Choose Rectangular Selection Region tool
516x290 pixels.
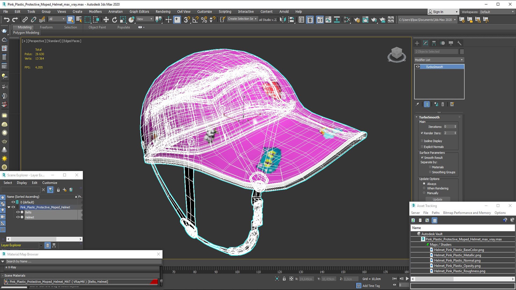(88, 20)
